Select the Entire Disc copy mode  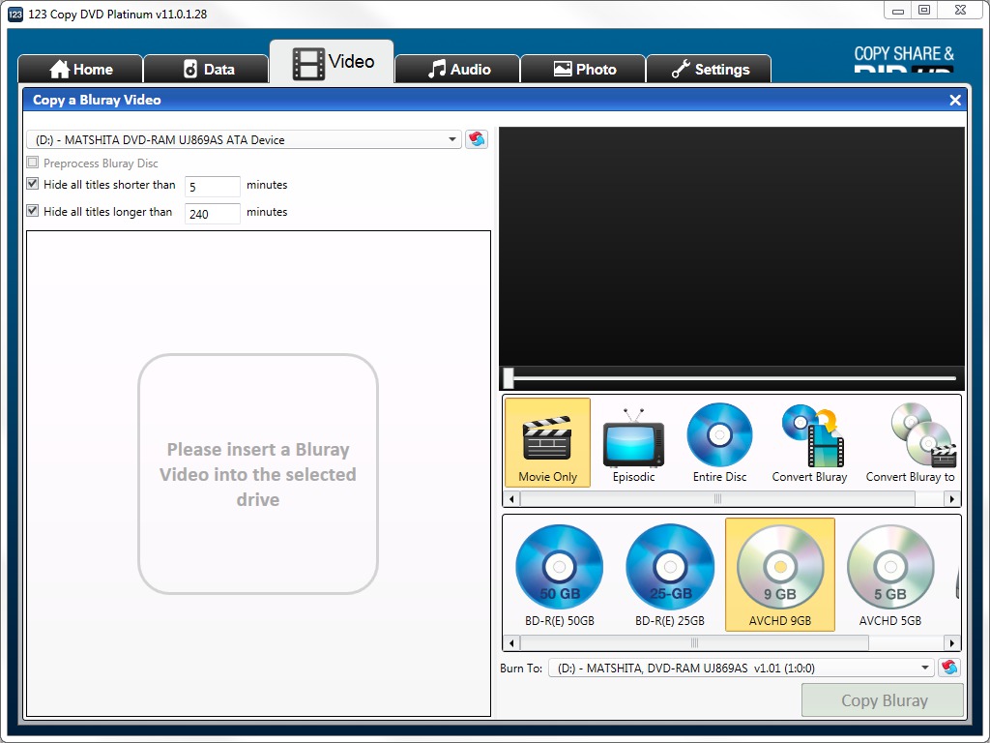click(719, 442)
